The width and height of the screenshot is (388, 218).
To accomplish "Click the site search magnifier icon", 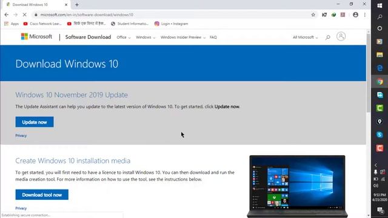I will point(328,38).
